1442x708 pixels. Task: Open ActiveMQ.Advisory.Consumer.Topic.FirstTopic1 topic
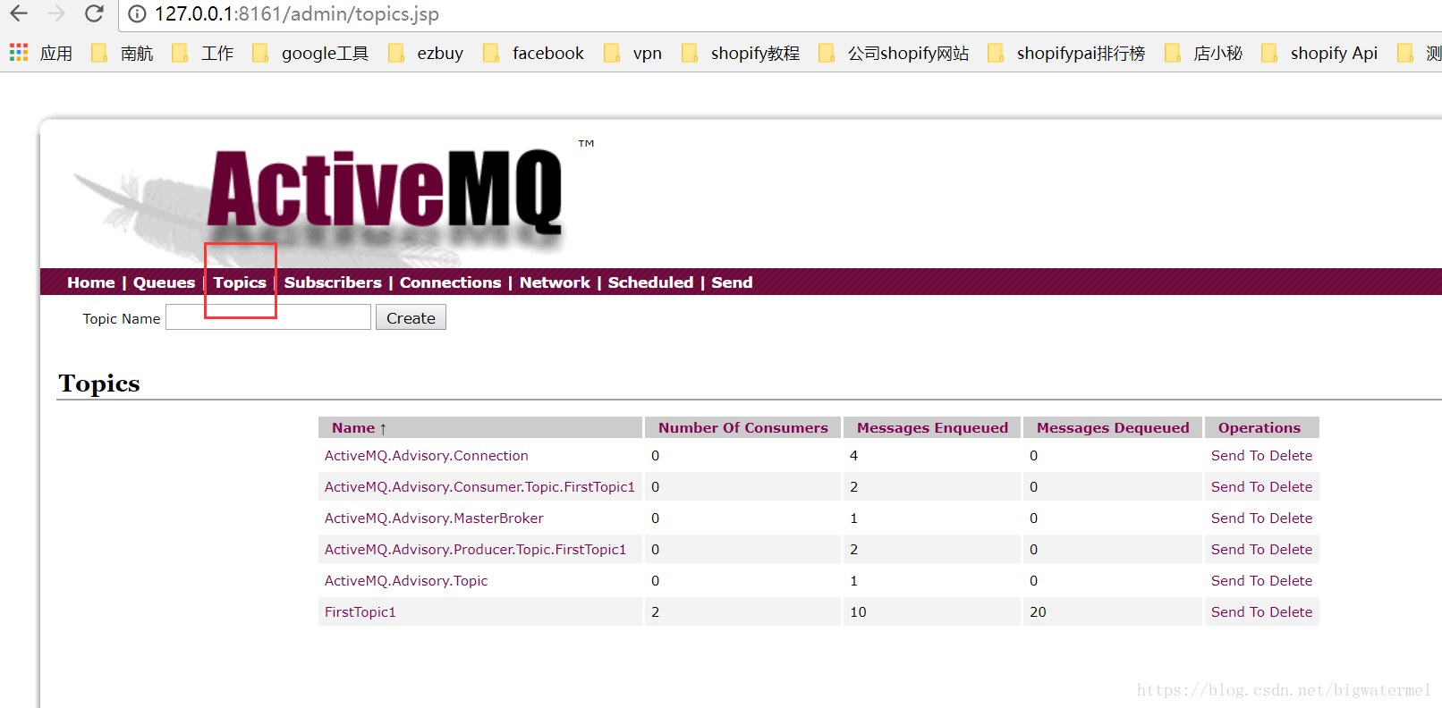[x=479, y=486]
